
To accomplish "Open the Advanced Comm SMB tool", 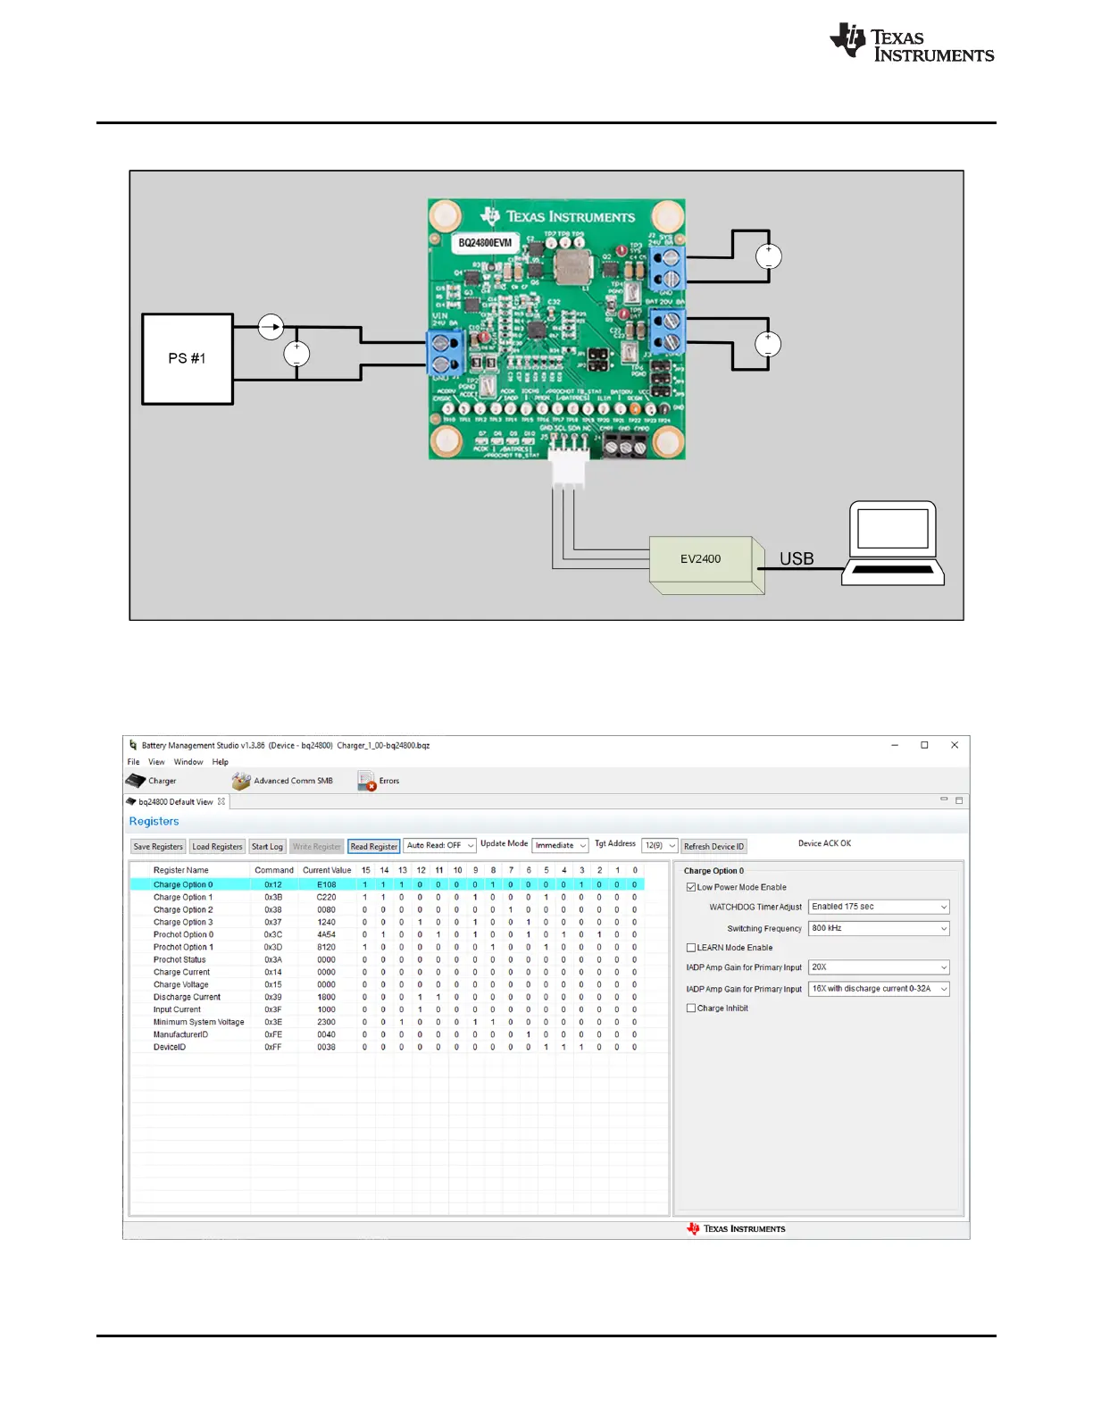I will pyautogui.click(x=282, y=781).
